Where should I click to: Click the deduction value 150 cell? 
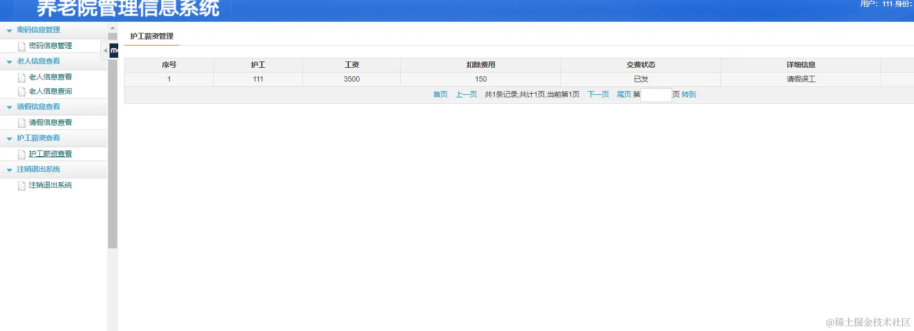tap(481, 79)
